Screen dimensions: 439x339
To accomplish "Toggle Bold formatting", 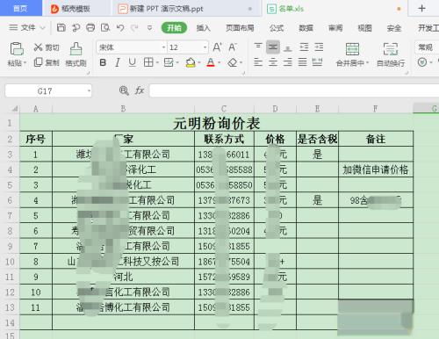I will coord(103,62).
